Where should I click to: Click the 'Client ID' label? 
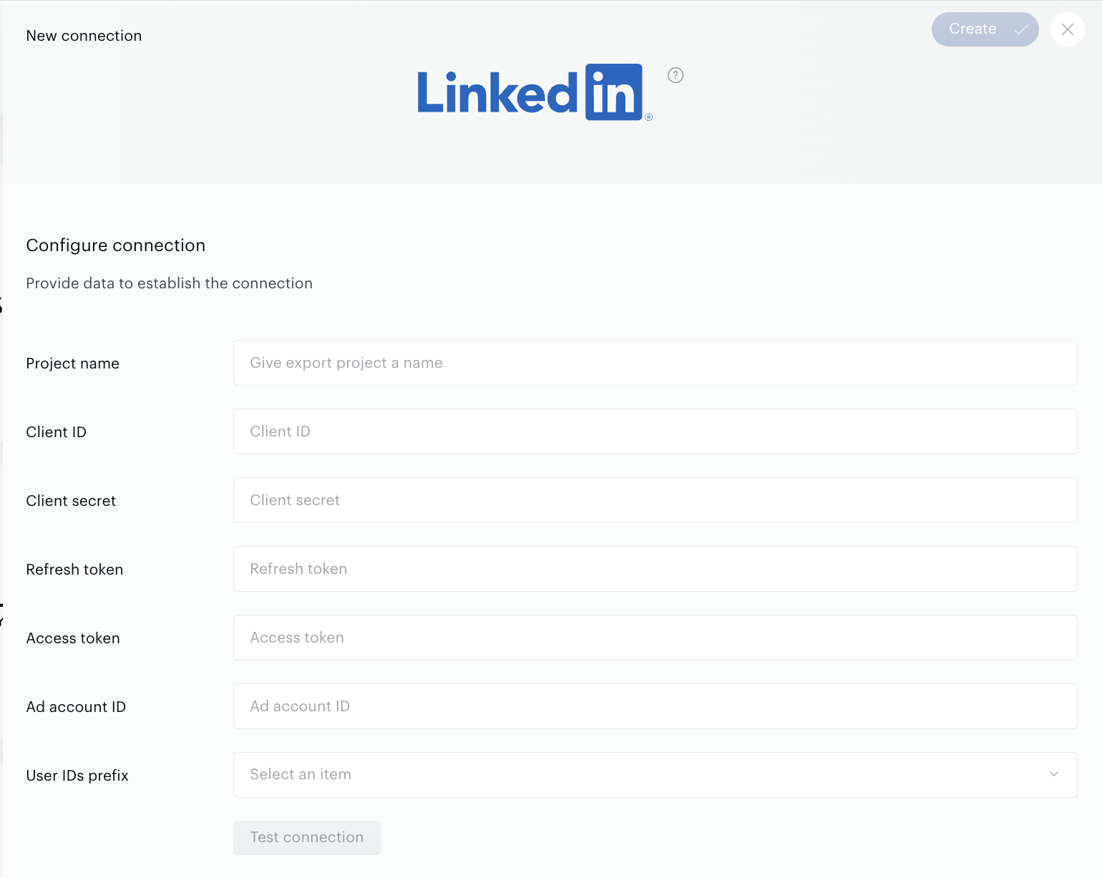(57, 432)
